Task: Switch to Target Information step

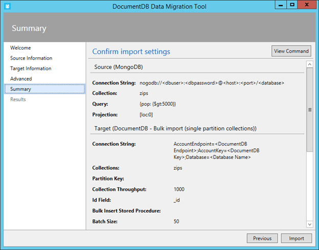Action: (x=31, y=69)
